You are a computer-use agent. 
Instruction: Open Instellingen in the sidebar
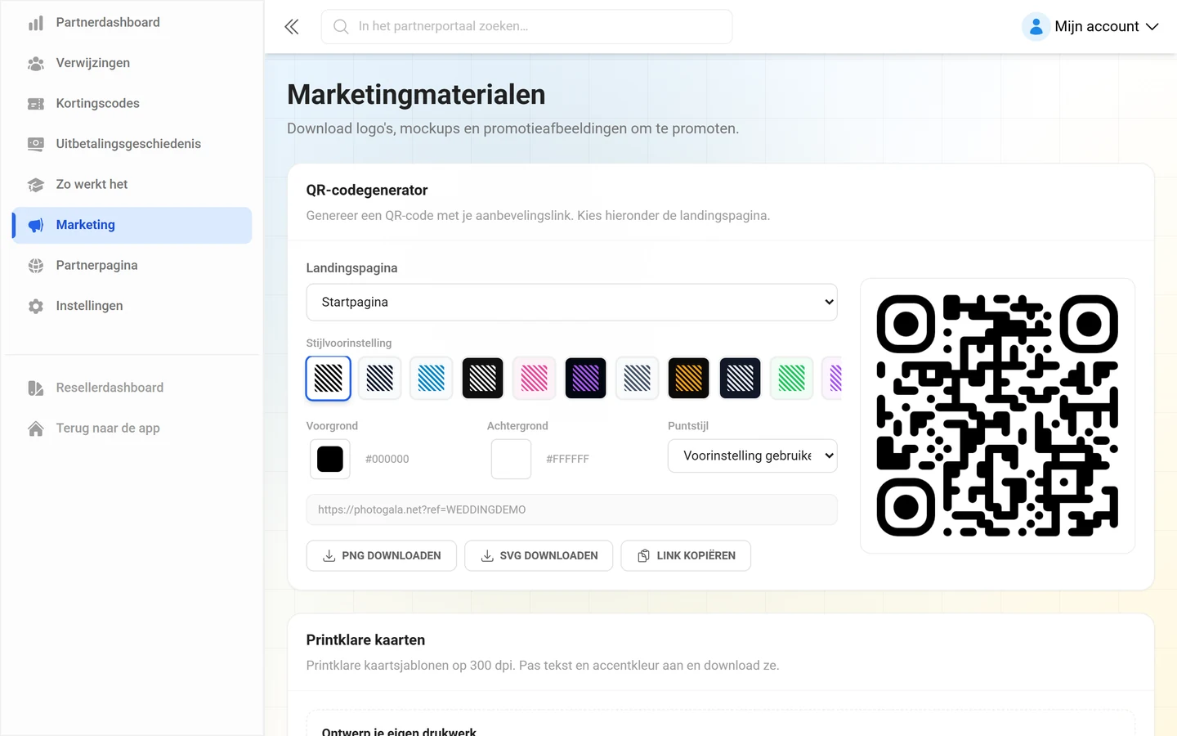pos(132,306)
